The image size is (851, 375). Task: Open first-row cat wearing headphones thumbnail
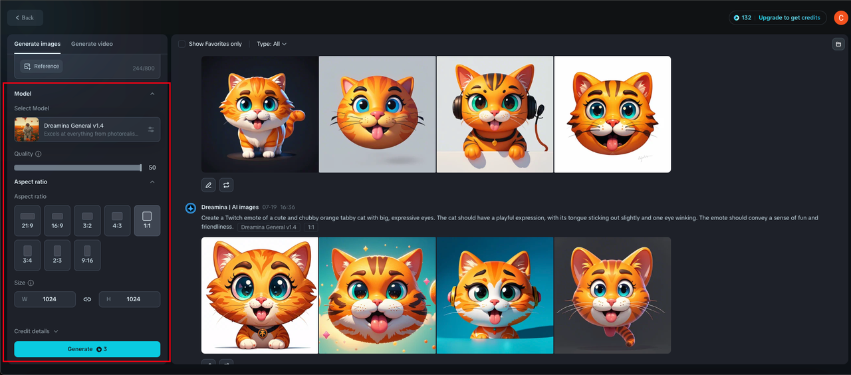(495, 114)
